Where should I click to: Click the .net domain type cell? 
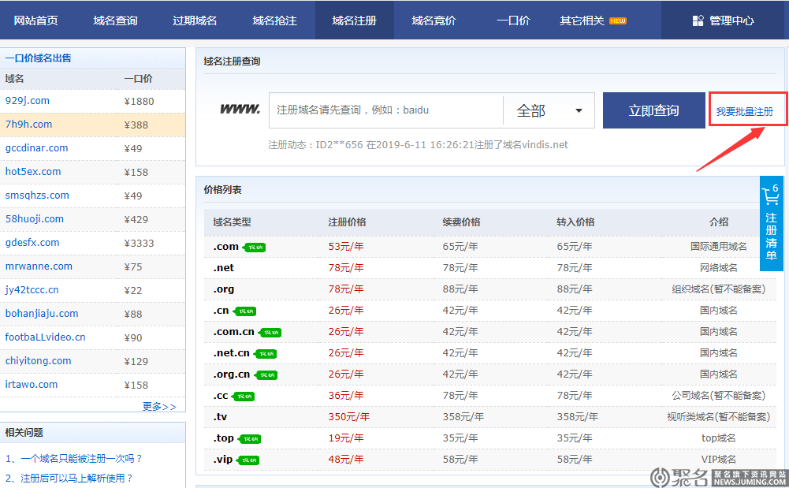click(x=223, y=267)
